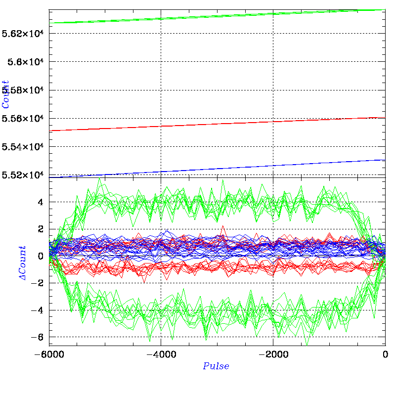Click the 'Count' upper y-axis title
Image resolution: width=394 pixels, height=394 pixels.
tap(5, 94)
